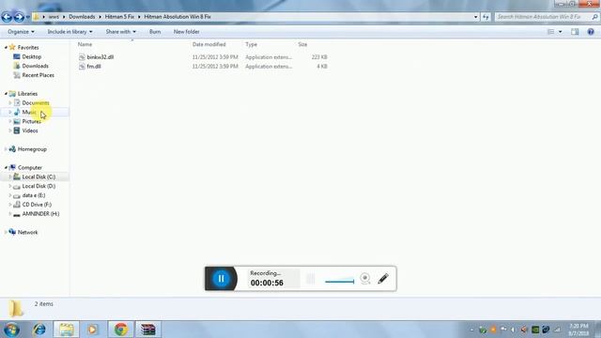Change the view with the views icon
Viewport: 601px width, 338px height.
point(551,32)
